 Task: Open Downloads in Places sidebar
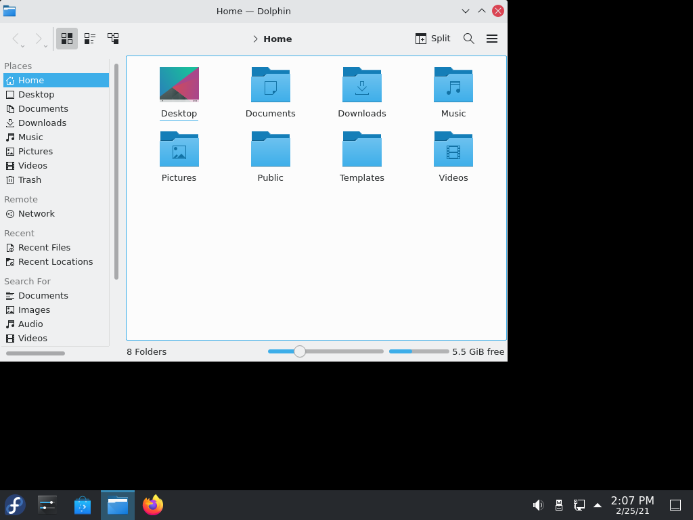click(x=56, y=123)
